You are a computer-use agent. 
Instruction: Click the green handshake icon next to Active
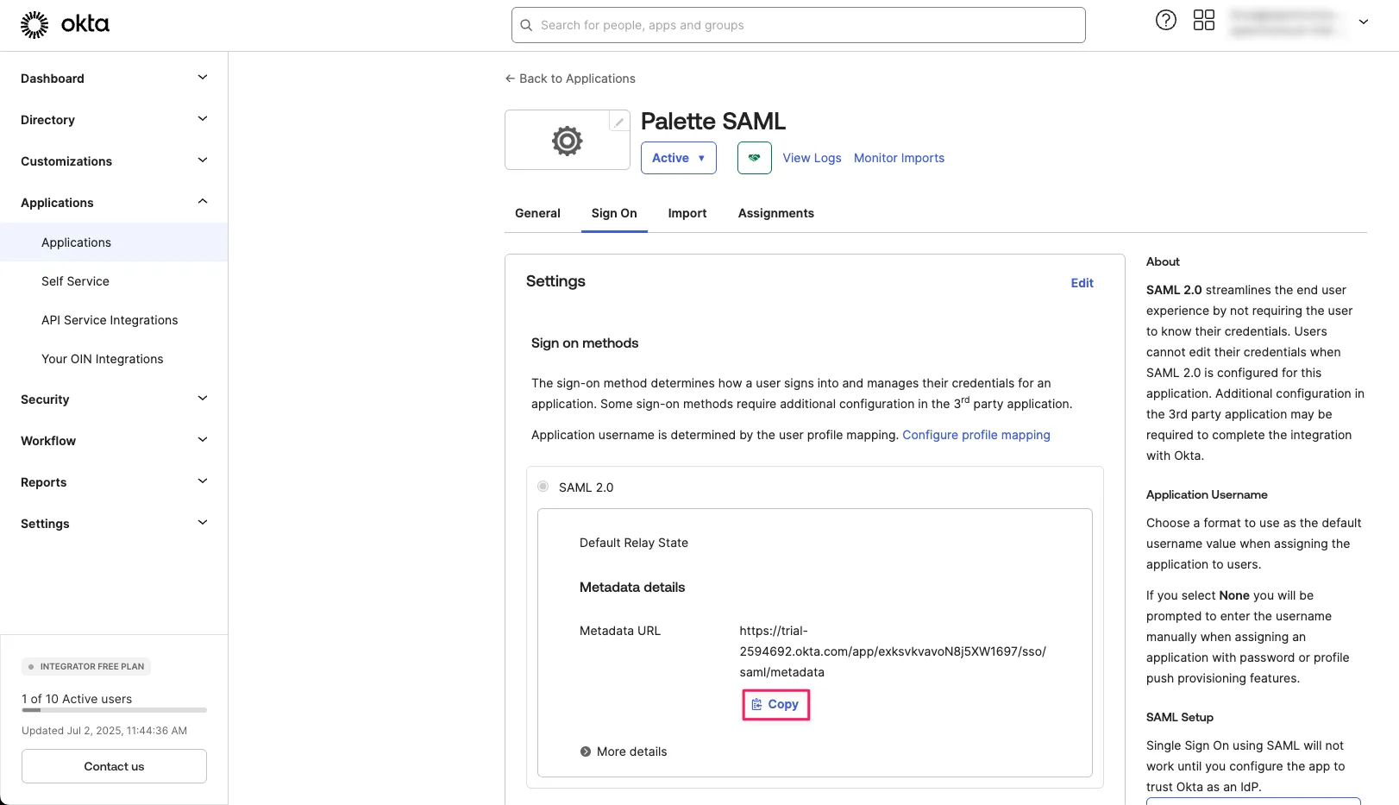[754, 158]
